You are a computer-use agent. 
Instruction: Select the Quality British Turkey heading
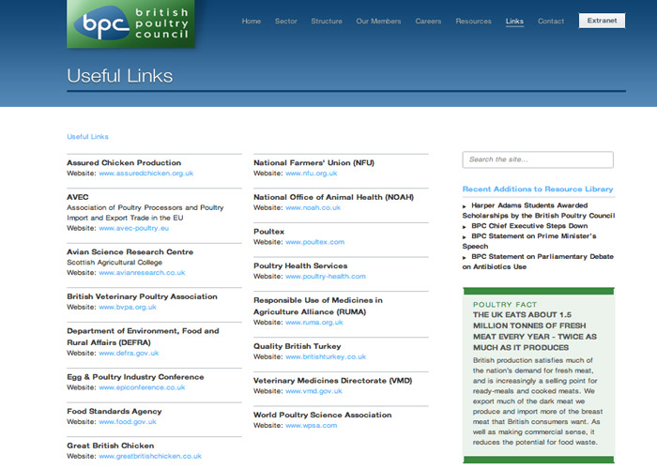tap(298, 346)
